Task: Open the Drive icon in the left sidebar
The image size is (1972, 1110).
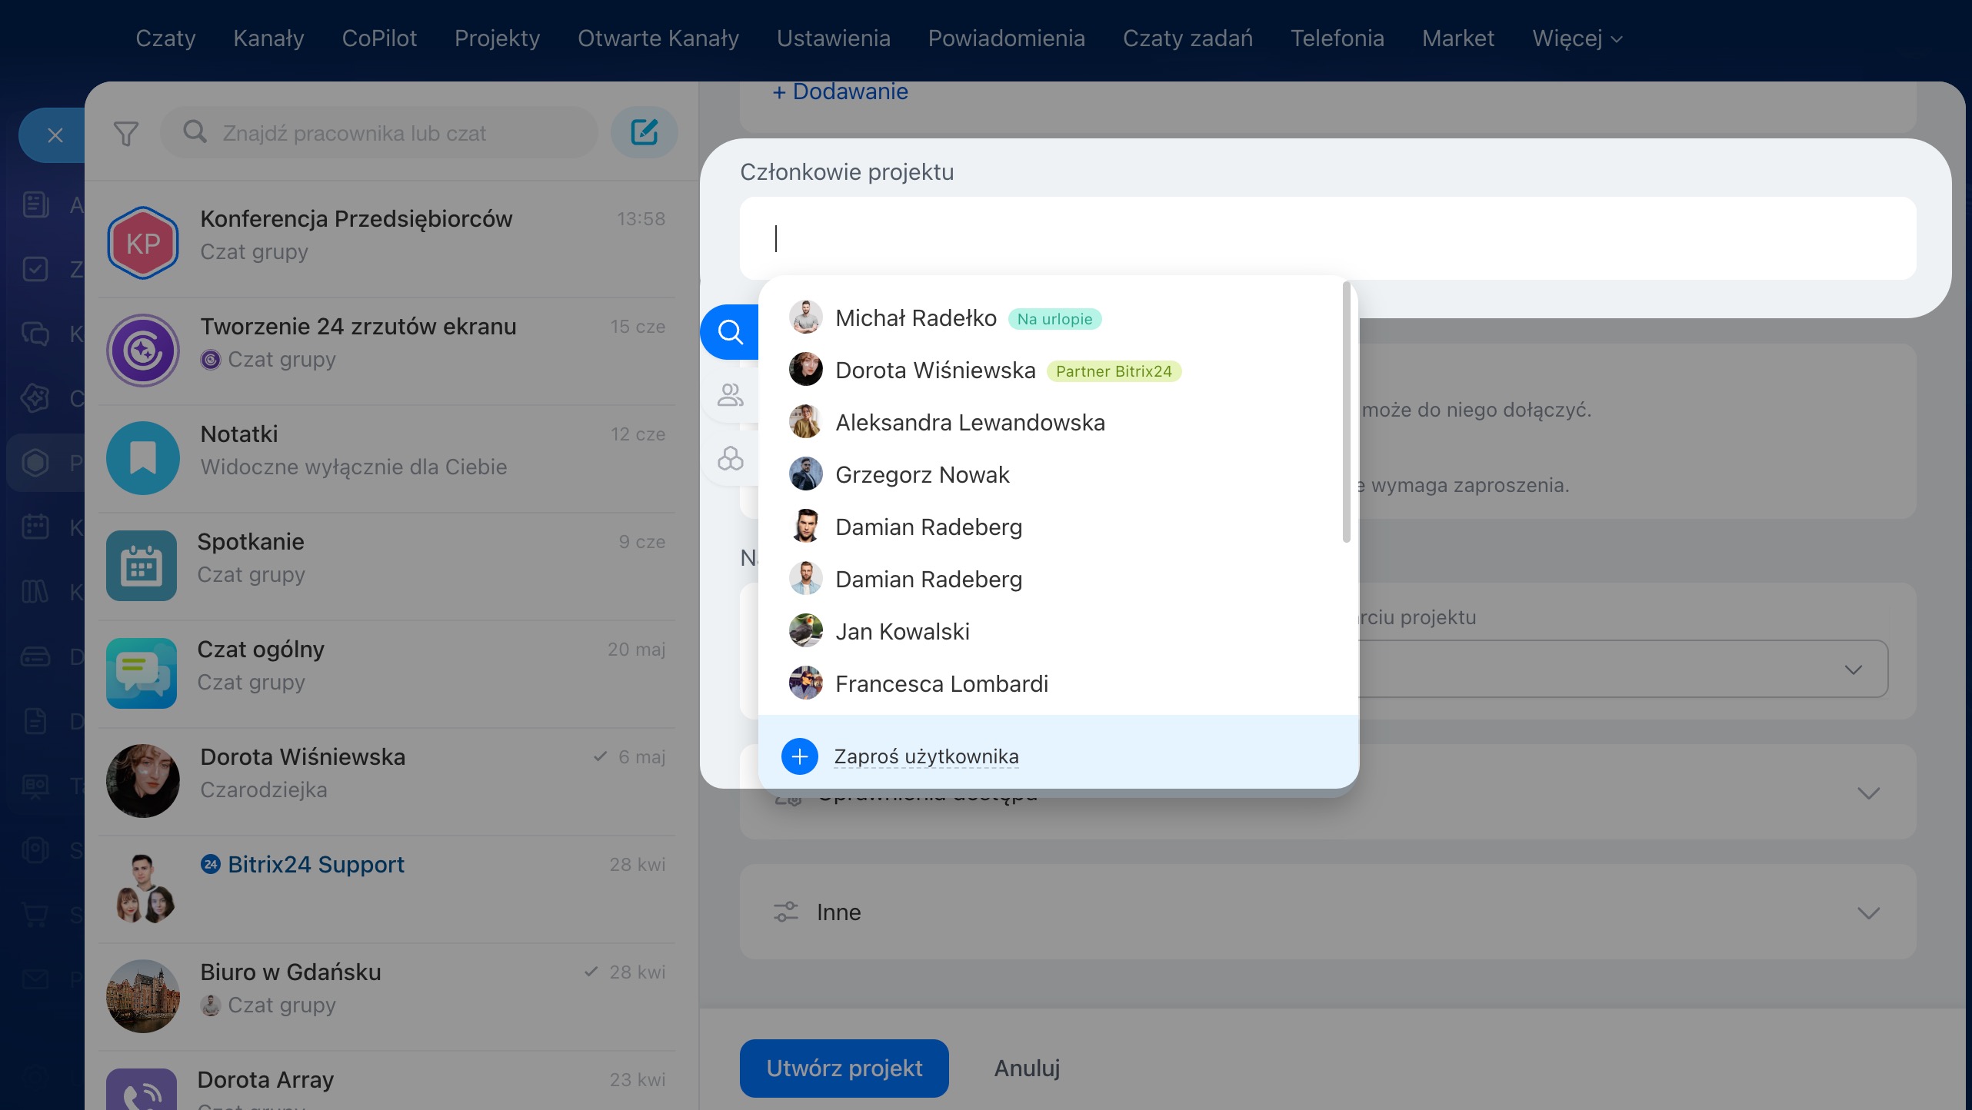Action: coord(35,656)
